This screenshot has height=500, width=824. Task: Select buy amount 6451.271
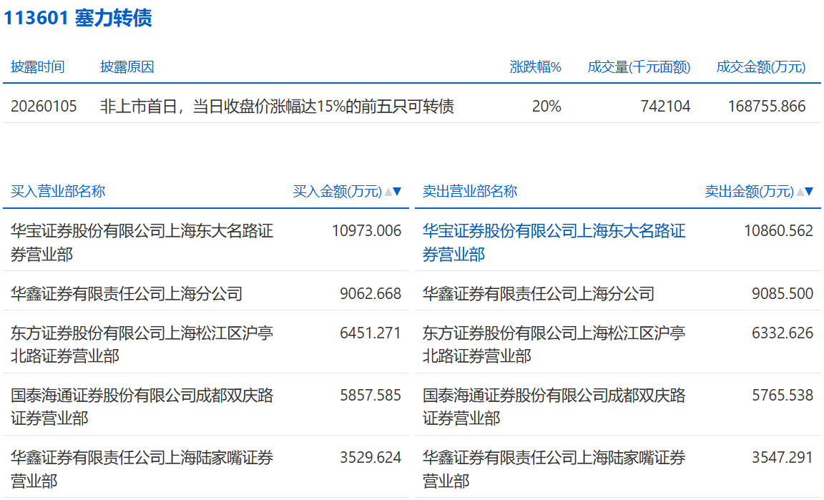(371, 333)
